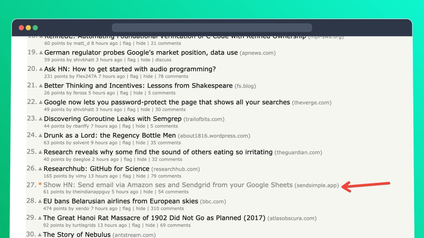The height and width of the screenshot is (238, 424).
Task: Flag the Researchhub story
Action: 126,176
